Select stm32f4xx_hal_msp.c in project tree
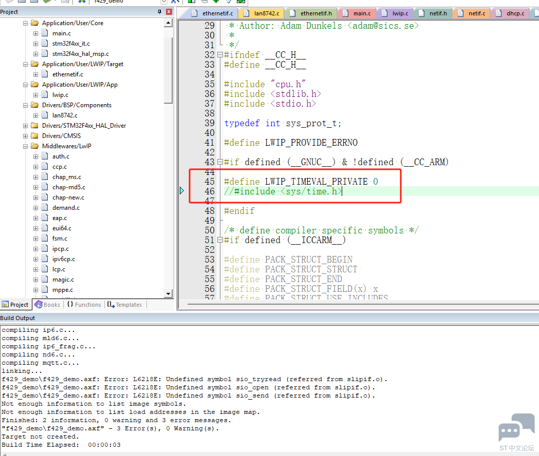Screen dimensions: 539x456 [x=81, y=54]
